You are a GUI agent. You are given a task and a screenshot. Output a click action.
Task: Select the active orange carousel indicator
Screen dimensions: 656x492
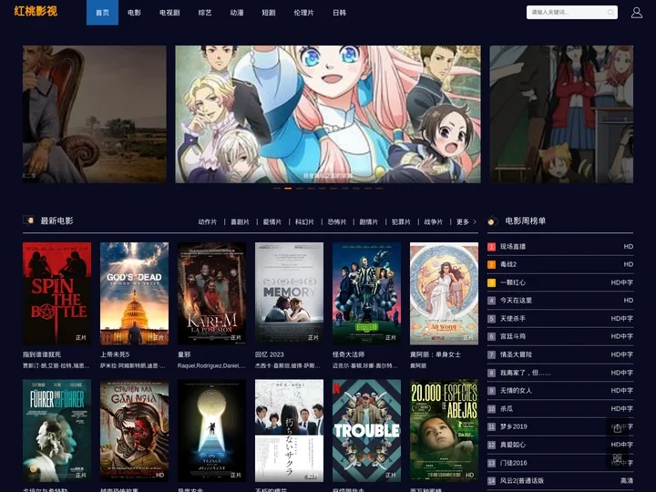click(288, 189)
